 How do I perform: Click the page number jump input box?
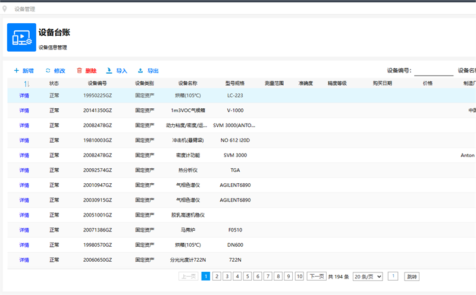(x=393, y=277)
